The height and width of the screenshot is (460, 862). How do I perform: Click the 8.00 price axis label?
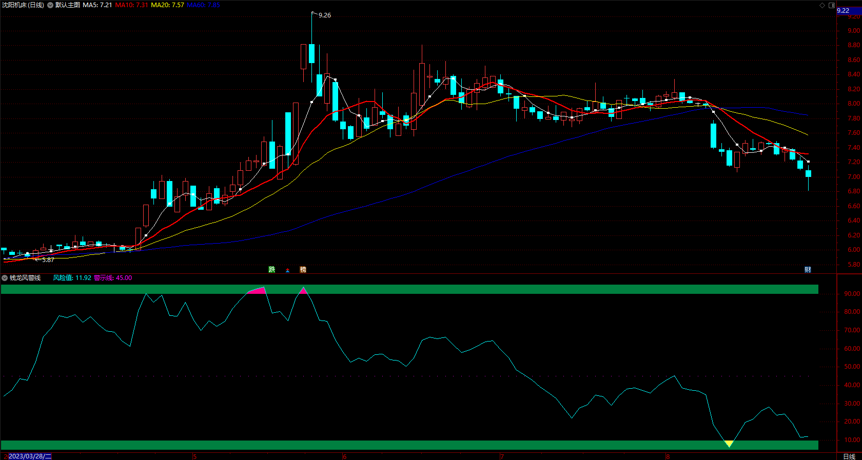pyautogui.click(x=854, y=104)
